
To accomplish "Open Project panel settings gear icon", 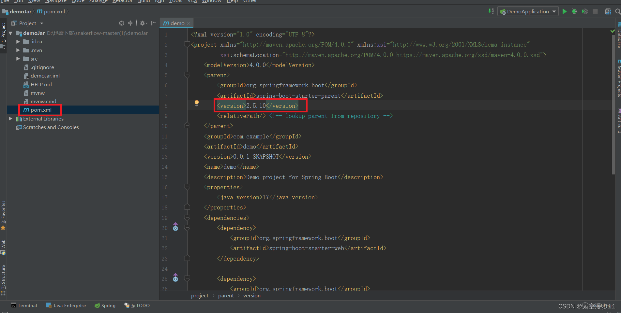I will click(143, 23).
